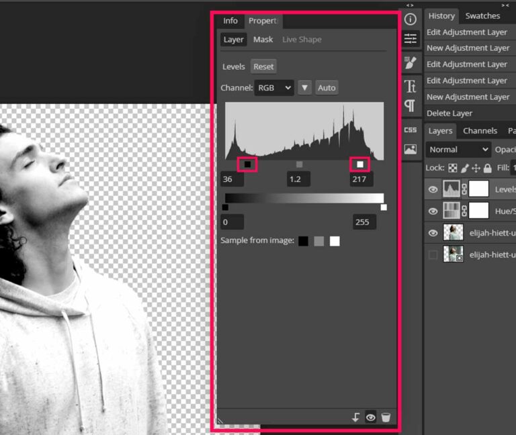Select the Levels layer white mask thumbnail
This screenshot has width=516, height=435.
[x=478, y=189]
